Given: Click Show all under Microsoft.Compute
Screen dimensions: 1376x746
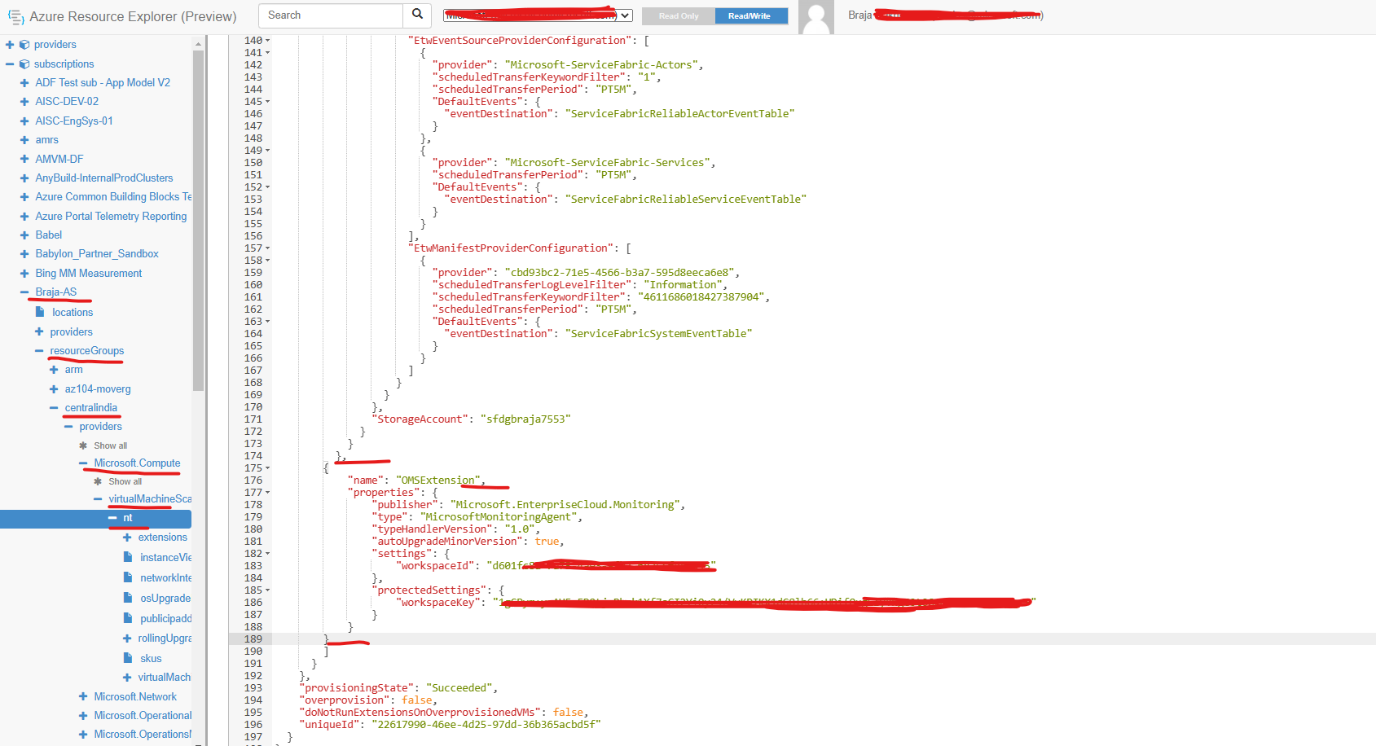Looking at the screenshot, I should point(125,481).
